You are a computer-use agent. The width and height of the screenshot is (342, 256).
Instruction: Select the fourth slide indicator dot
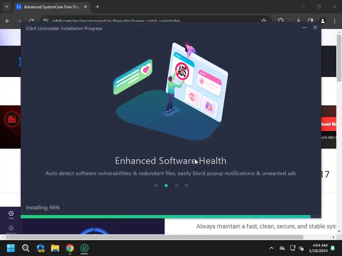186,185
